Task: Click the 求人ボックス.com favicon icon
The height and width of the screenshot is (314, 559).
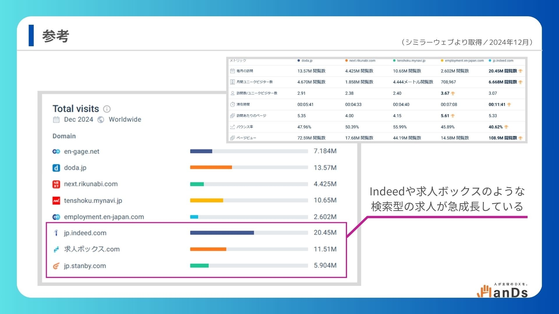Action: (56, 249)
